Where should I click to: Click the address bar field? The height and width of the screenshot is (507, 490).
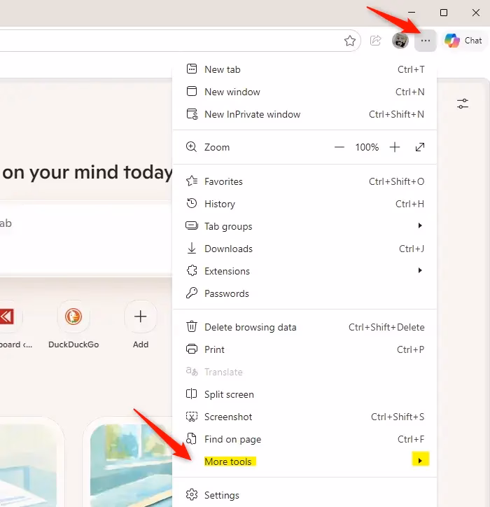point(179,41)
